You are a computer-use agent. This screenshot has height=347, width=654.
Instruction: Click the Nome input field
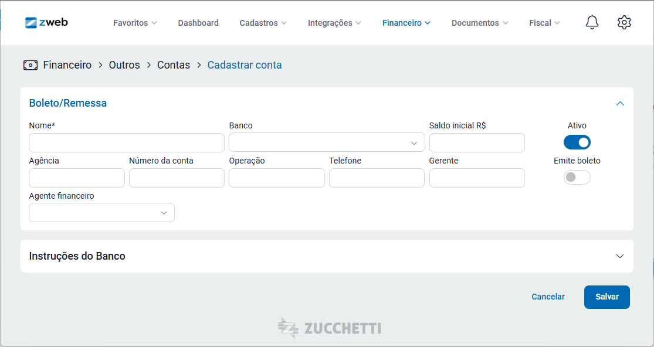[x=127, y=143]
